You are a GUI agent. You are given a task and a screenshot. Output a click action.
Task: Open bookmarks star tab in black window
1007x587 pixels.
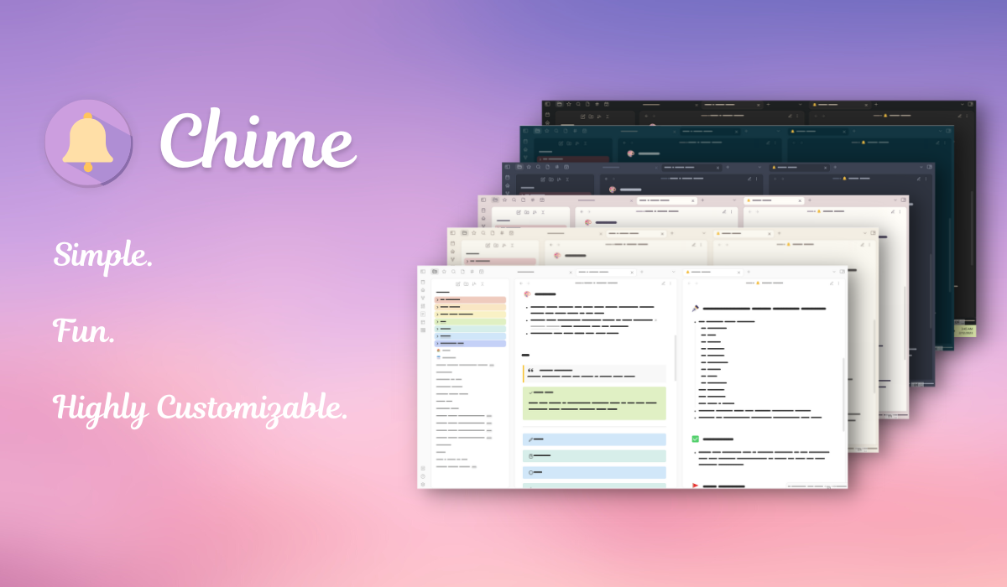[x=569, y=104]
